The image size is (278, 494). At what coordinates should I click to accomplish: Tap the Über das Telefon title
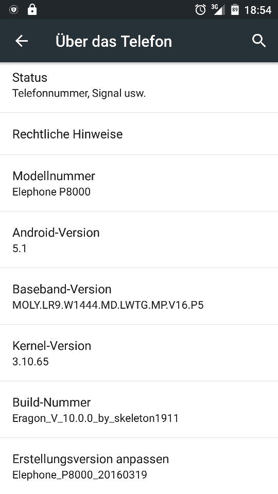114,41
